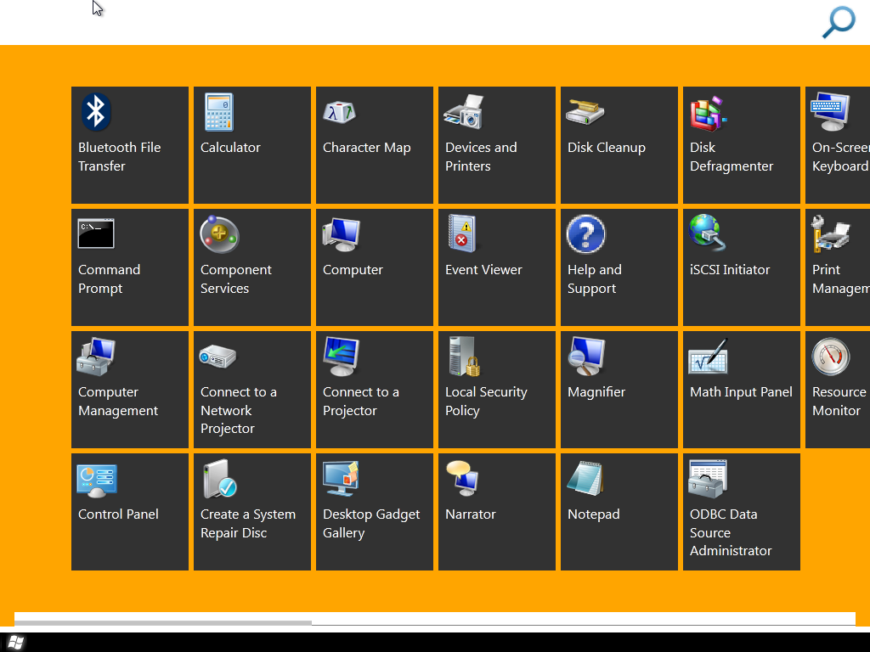Open Devices and Printers icon
This screenshot has width=870, height=652.
click(x=464, y=112)
